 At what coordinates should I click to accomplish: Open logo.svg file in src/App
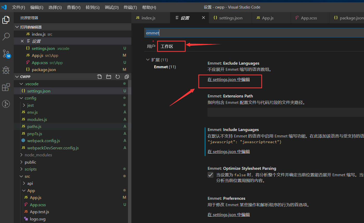click(38, 219)
